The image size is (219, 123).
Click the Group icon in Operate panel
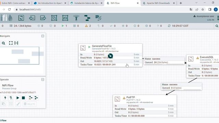[11, 104]
